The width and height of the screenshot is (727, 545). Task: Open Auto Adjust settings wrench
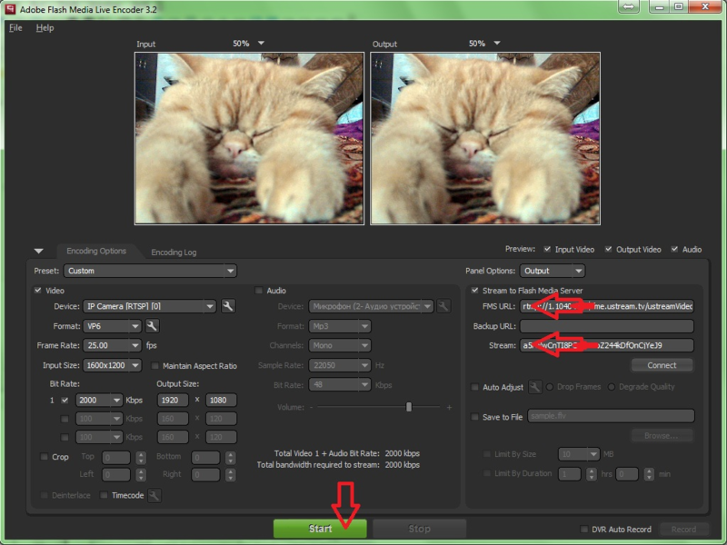(535, 387)
